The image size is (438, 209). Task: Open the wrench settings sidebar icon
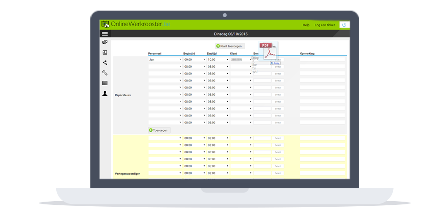pos(105,73)
